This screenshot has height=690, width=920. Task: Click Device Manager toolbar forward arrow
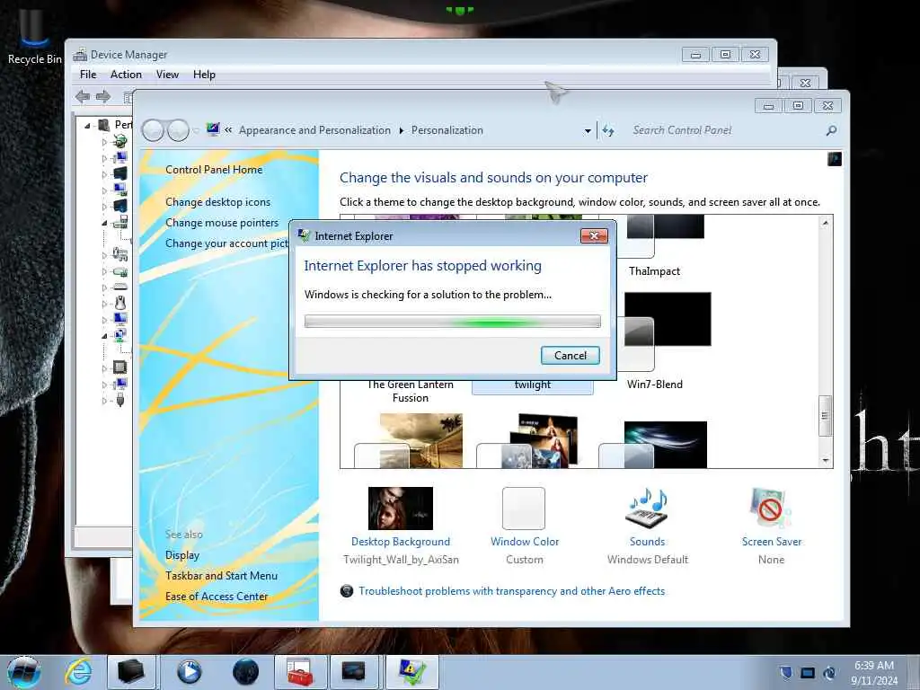coord(103,96)
